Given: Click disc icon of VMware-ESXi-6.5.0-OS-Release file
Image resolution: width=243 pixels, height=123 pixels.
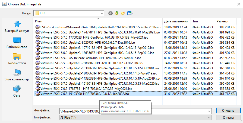Looking at the screenshot, I should (38, 58).
